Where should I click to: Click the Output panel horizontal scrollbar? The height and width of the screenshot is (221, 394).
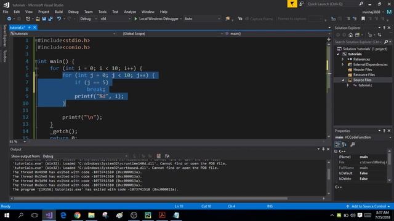pos(150,198)
